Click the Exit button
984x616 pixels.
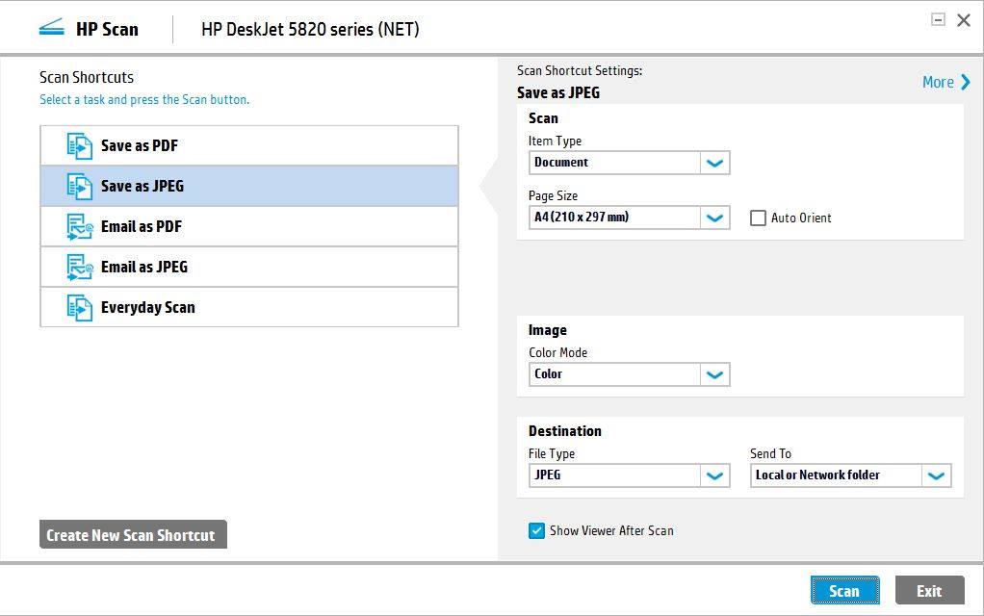click(x=929, y=591)
